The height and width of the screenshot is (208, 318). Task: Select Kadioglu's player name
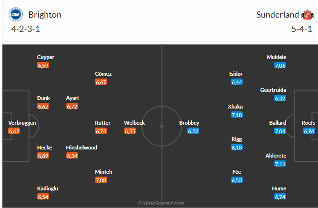48,188
